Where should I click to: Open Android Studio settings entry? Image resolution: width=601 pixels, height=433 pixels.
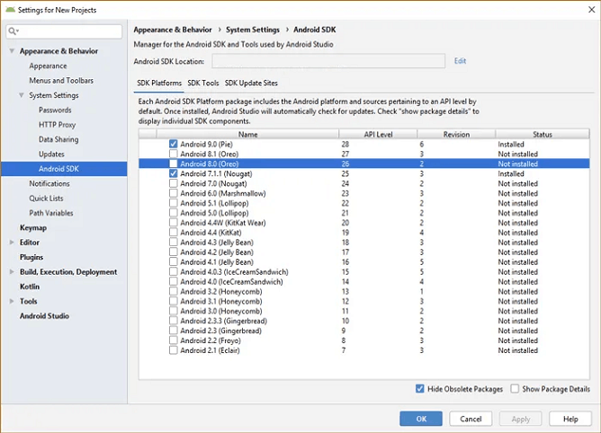(44, 316)
